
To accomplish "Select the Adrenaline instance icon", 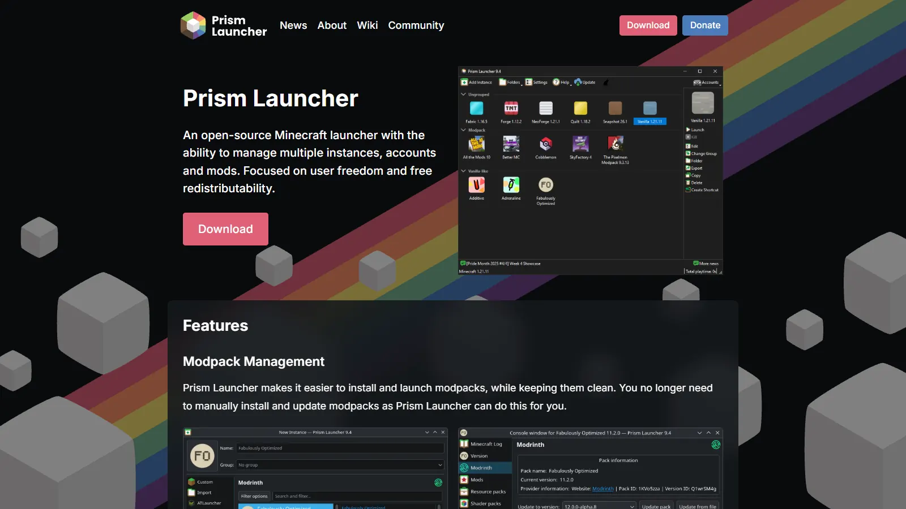I will tap(511, 185).
